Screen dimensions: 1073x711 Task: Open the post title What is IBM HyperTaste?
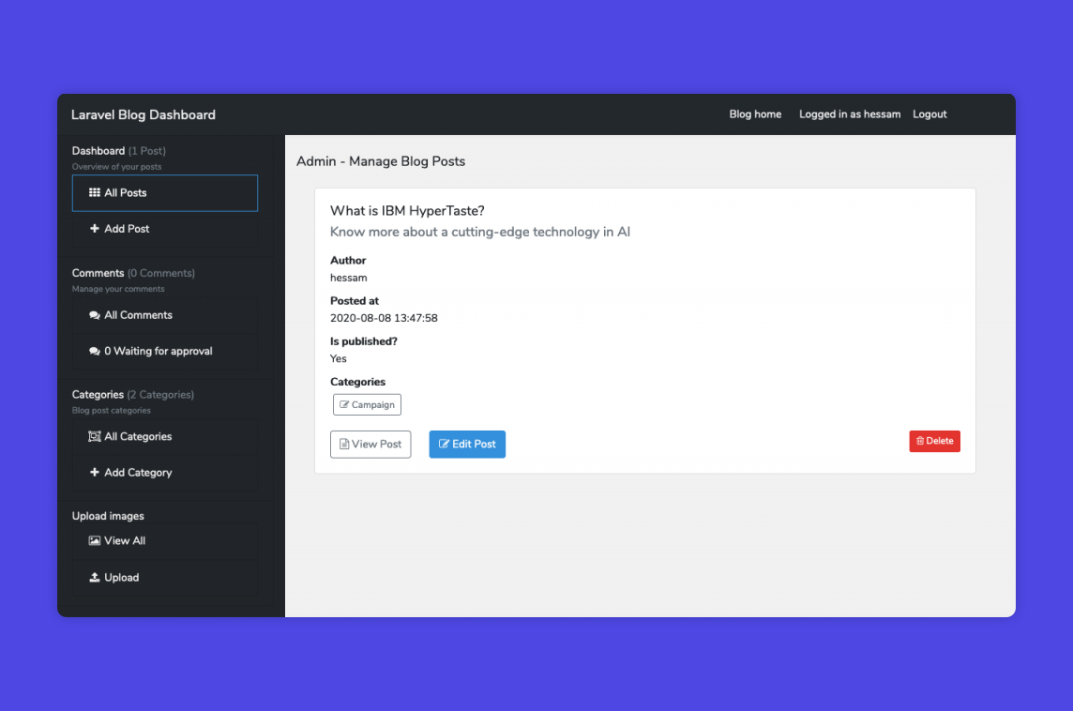tap(407, 211)
